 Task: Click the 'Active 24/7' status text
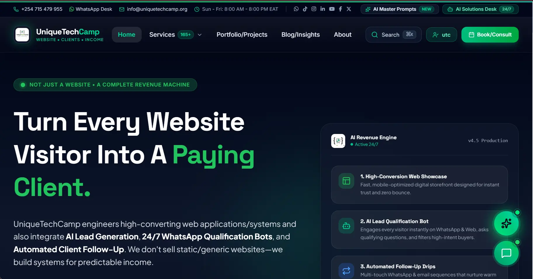pos(367,144)
